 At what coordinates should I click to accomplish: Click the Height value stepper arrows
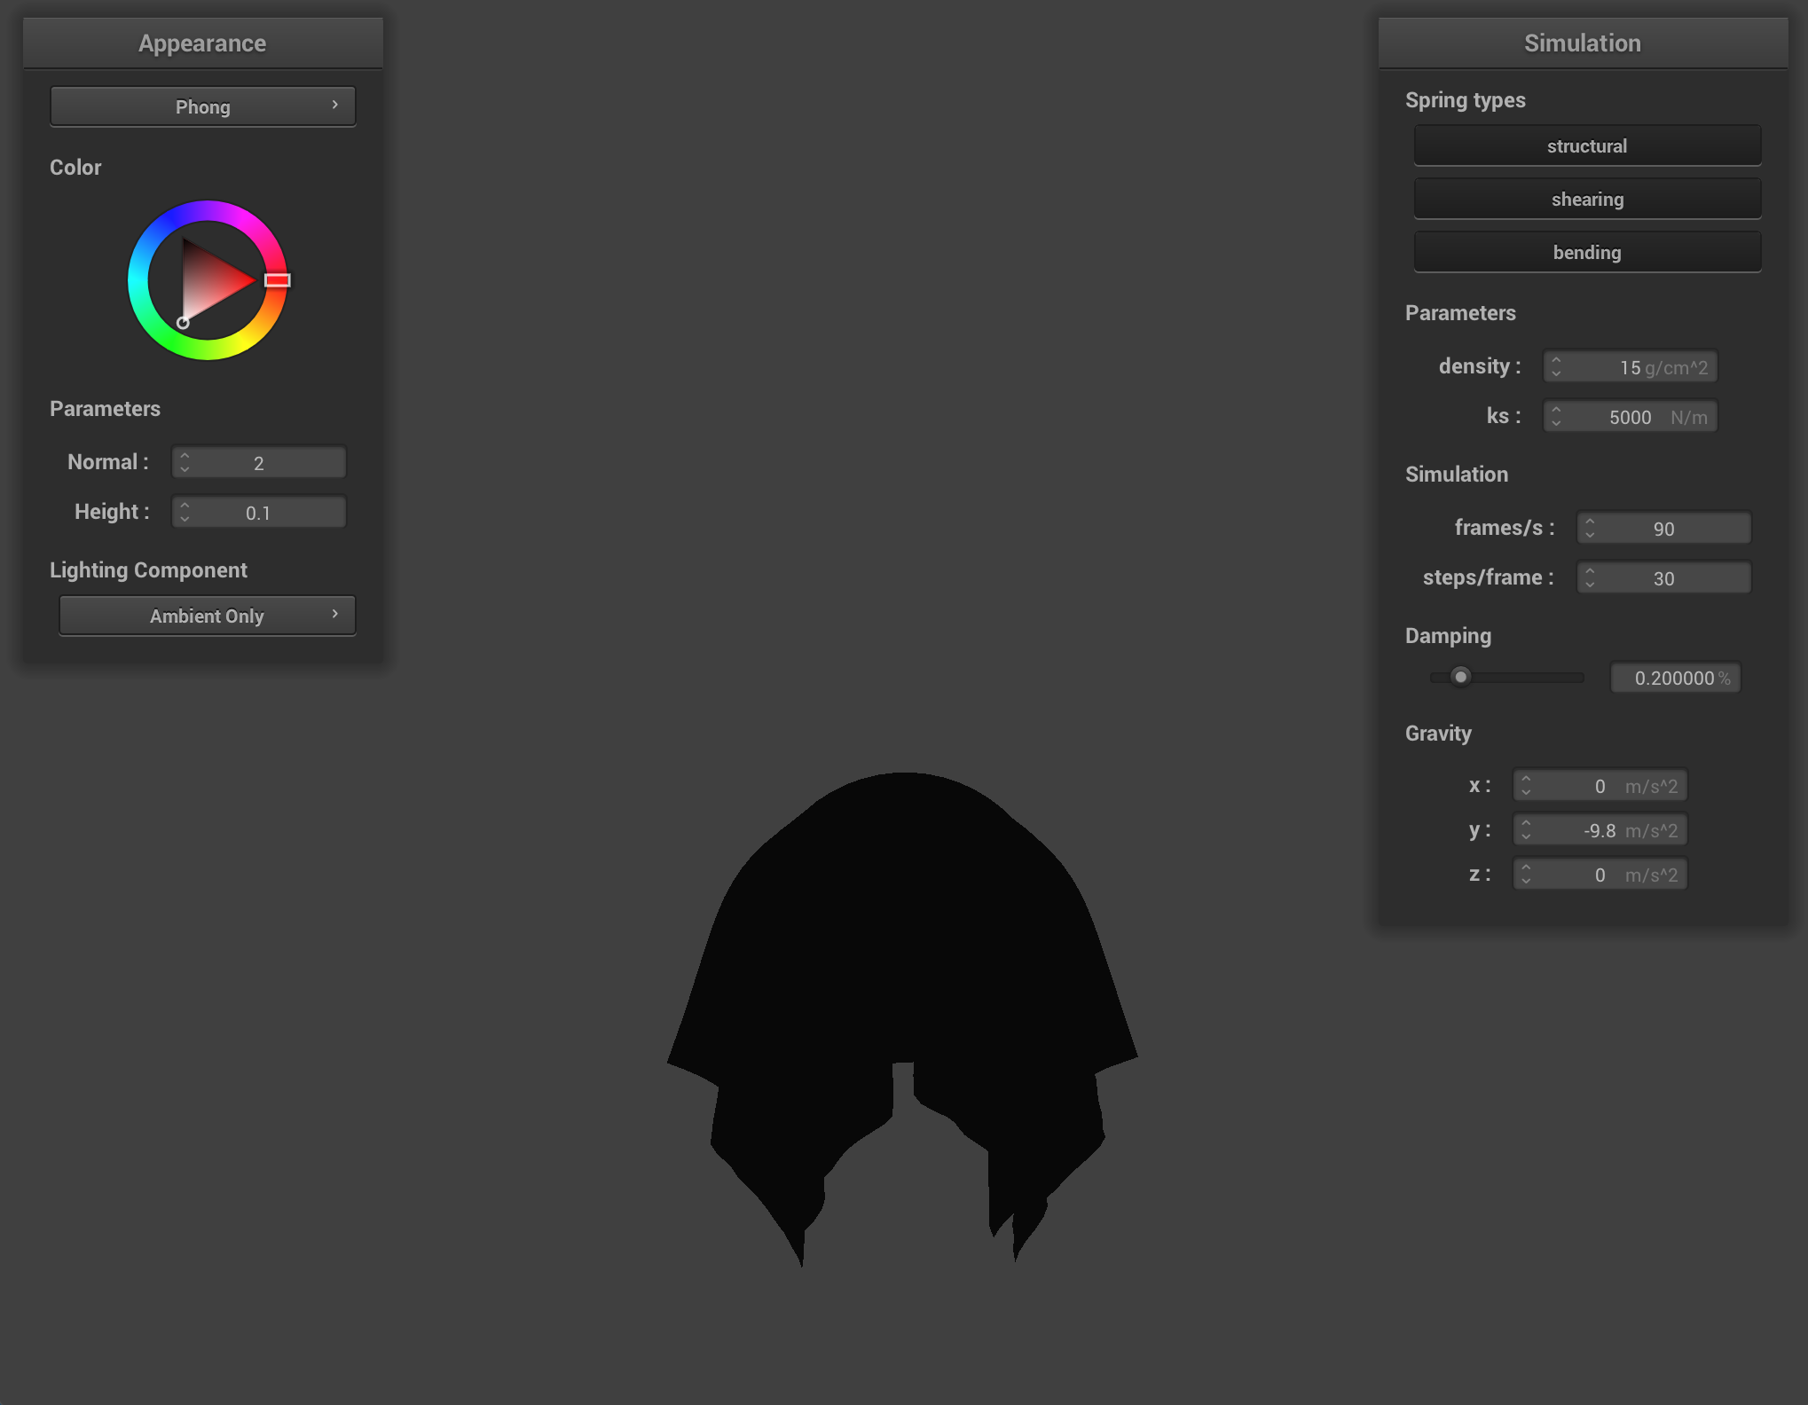[185, 512]
